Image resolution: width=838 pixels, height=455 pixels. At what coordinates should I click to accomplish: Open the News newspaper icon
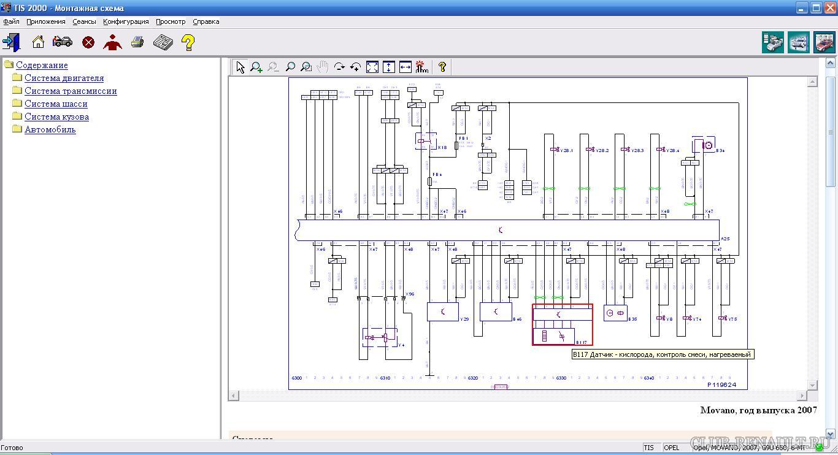tap(163, 42)
